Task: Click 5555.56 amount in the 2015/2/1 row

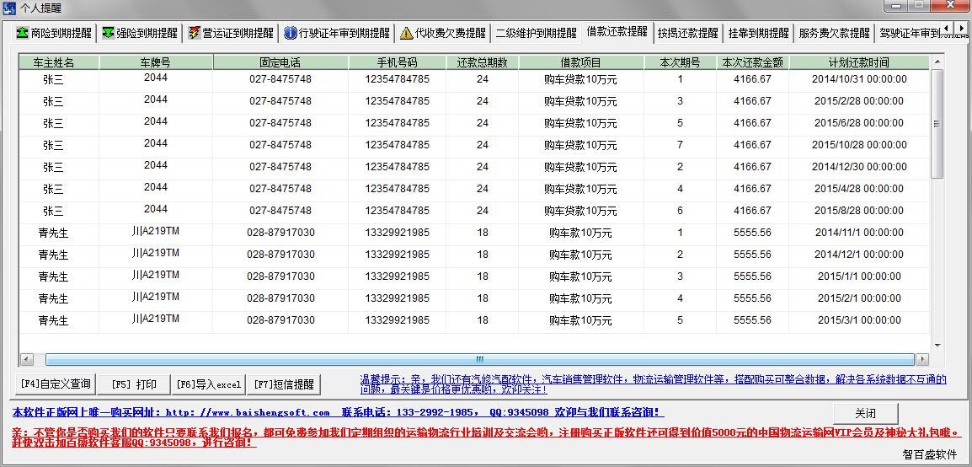Action: 752,298
